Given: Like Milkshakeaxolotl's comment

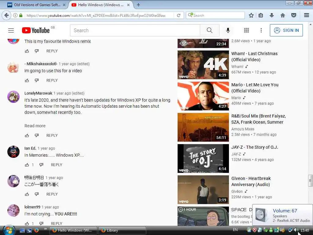Looking at the screenshot, I should coord(27,80).
